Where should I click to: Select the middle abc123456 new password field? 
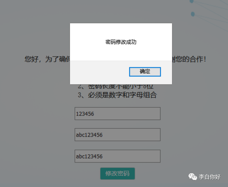pyautogui.click(x=118, y=135)
